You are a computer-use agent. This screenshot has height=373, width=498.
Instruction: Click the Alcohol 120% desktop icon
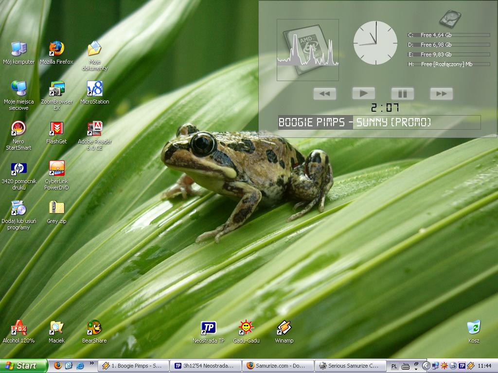[x=18, y=328]
